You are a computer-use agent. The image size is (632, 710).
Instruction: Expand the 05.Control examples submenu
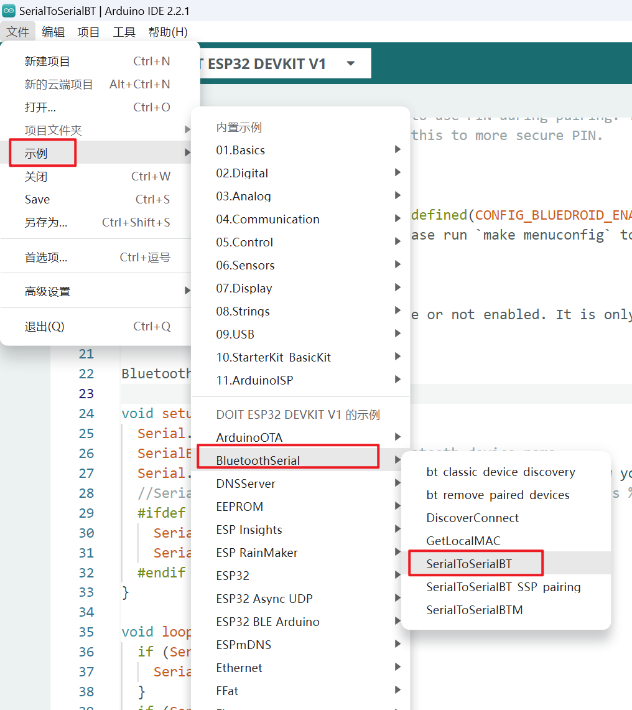click(300, 242)
